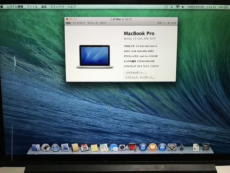Open Launchpad rocket icon in Dock
The height and width of the screenshot is (173, 230).
tap(45, 147)
